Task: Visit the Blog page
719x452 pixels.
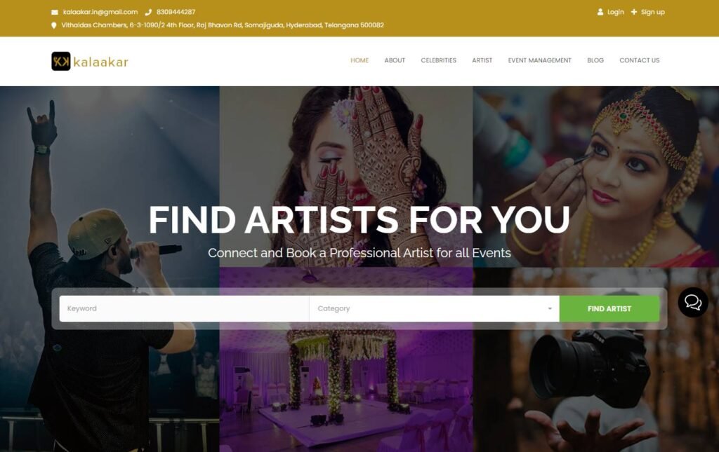Action: click(x=595, y=60)
